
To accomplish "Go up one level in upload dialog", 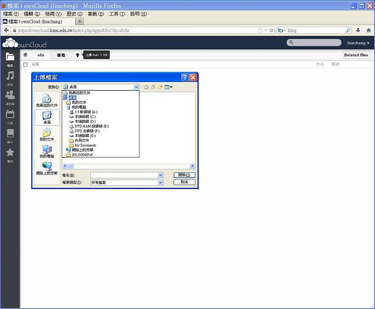I will click(153, 87).
